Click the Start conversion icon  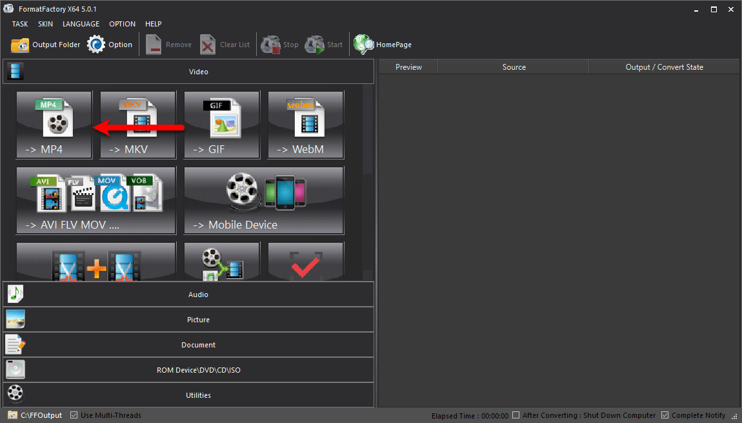pyautogui.click(x=314, y=45)
